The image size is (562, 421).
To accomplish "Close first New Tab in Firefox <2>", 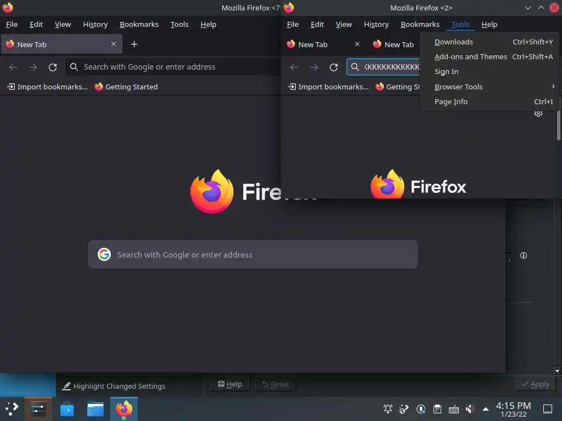I will (x=357, y=44).
